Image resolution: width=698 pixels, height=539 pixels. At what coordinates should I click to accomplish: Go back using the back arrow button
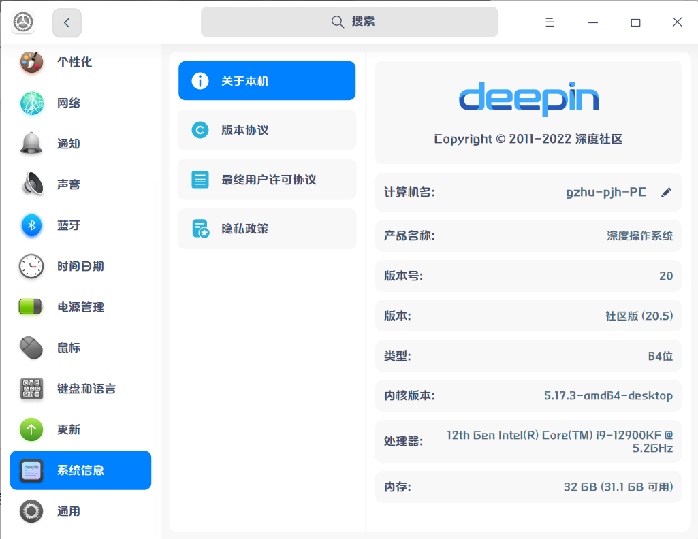pyautogui.click(x=67, y=22)
